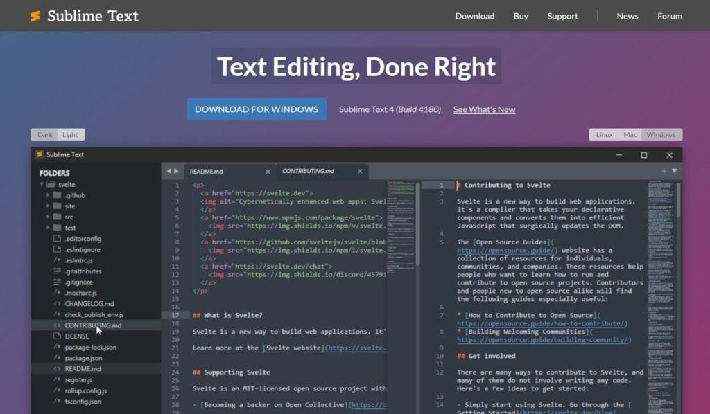
Task: Open tsconfig.json file
Action: pyautogui.click(x=83, y=402)
